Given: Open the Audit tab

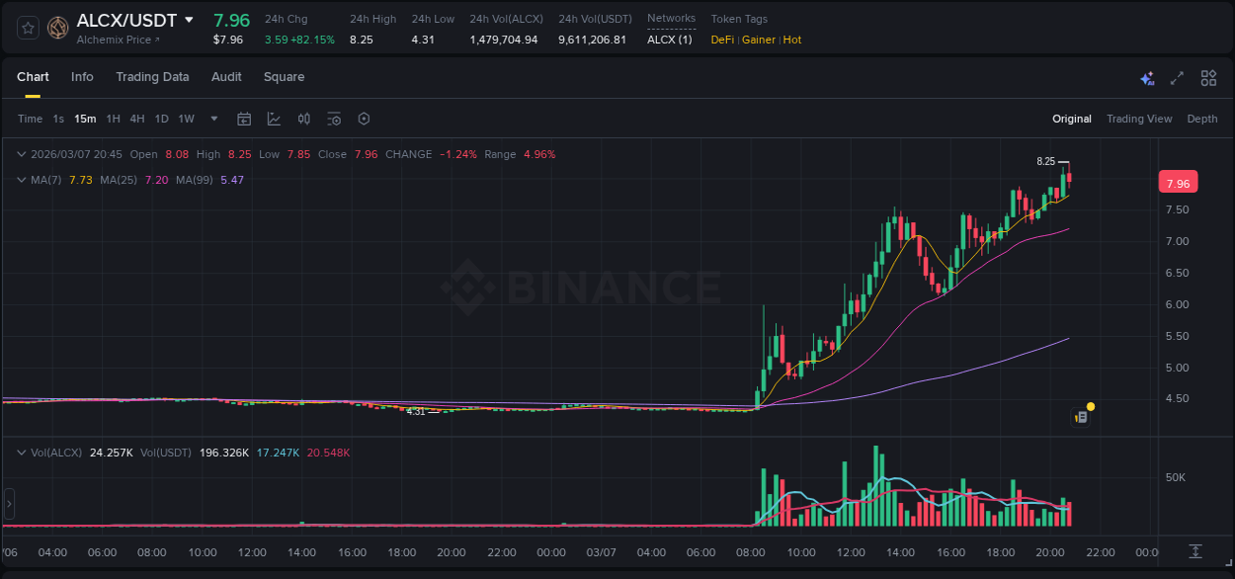Looking at the screenshot, I should point(226,77).
